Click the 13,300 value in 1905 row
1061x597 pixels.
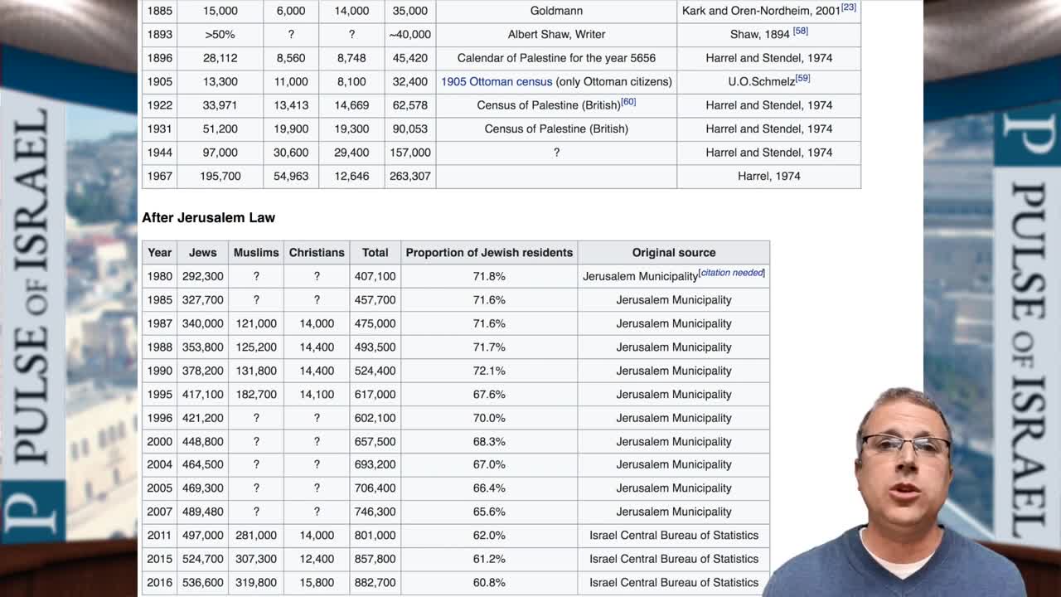pyautogui.click(x=220, y=81)
